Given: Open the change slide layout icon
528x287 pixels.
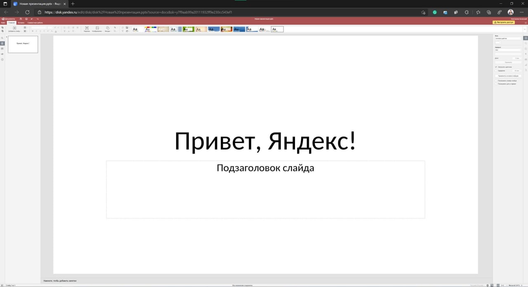Looking at the screenshot, I should tap(25, 28).
